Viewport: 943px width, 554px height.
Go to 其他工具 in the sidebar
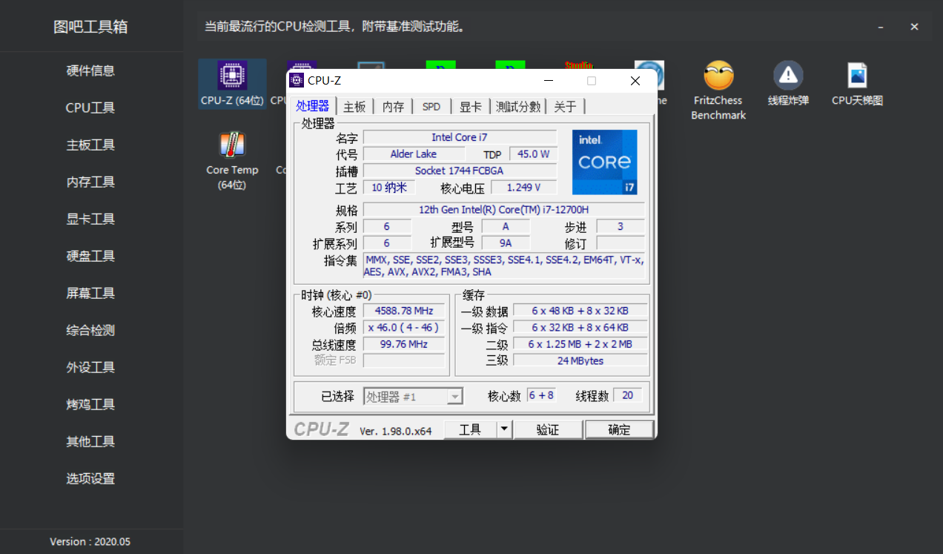pyautogui.click(x=90, y=441)
